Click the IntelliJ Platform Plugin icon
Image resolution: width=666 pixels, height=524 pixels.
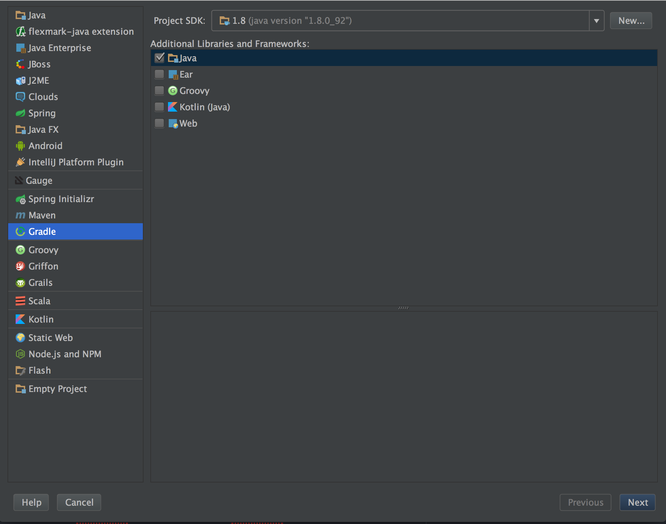pyautogui.click(x=20, y=162)
